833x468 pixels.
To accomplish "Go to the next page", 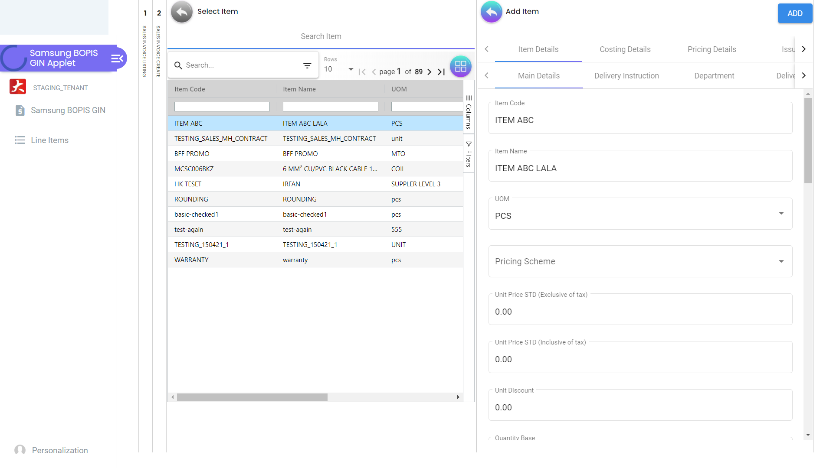I will 429,72.
